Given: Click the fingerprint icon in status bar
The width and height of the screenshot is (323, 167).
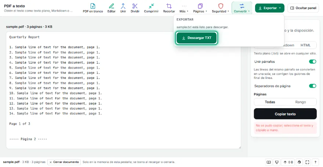Looking at the screenshot, I should point(299,162).
